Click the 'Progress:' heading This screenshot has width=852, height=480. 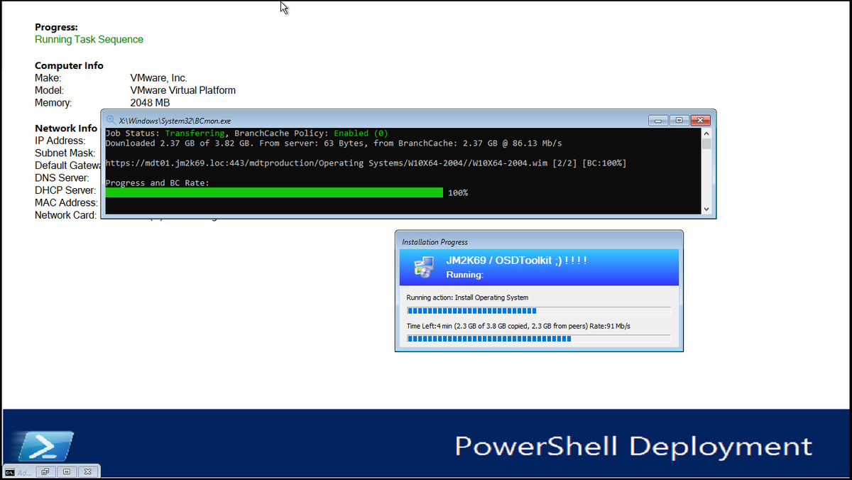[56, 28]
